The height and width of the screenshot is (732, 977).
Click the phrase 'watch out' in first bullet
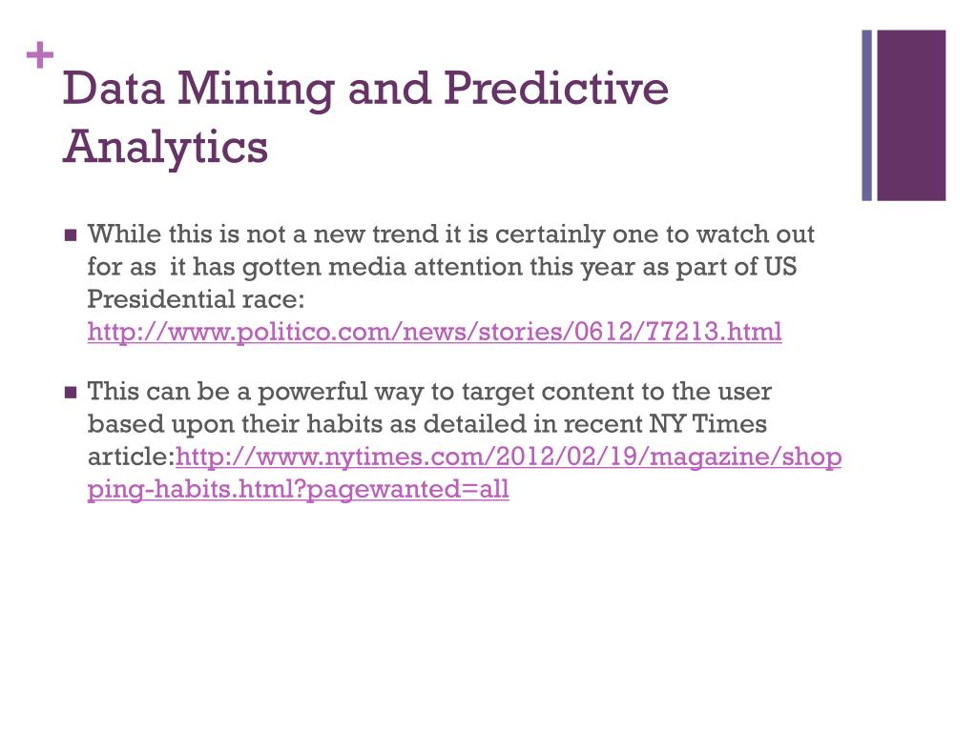(756, 234)
